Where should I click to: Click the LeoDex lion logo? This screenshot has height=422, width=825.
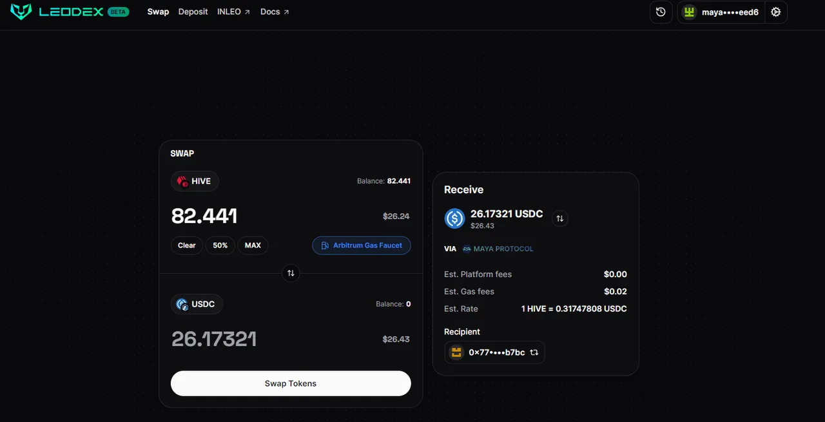pos(21,12)
